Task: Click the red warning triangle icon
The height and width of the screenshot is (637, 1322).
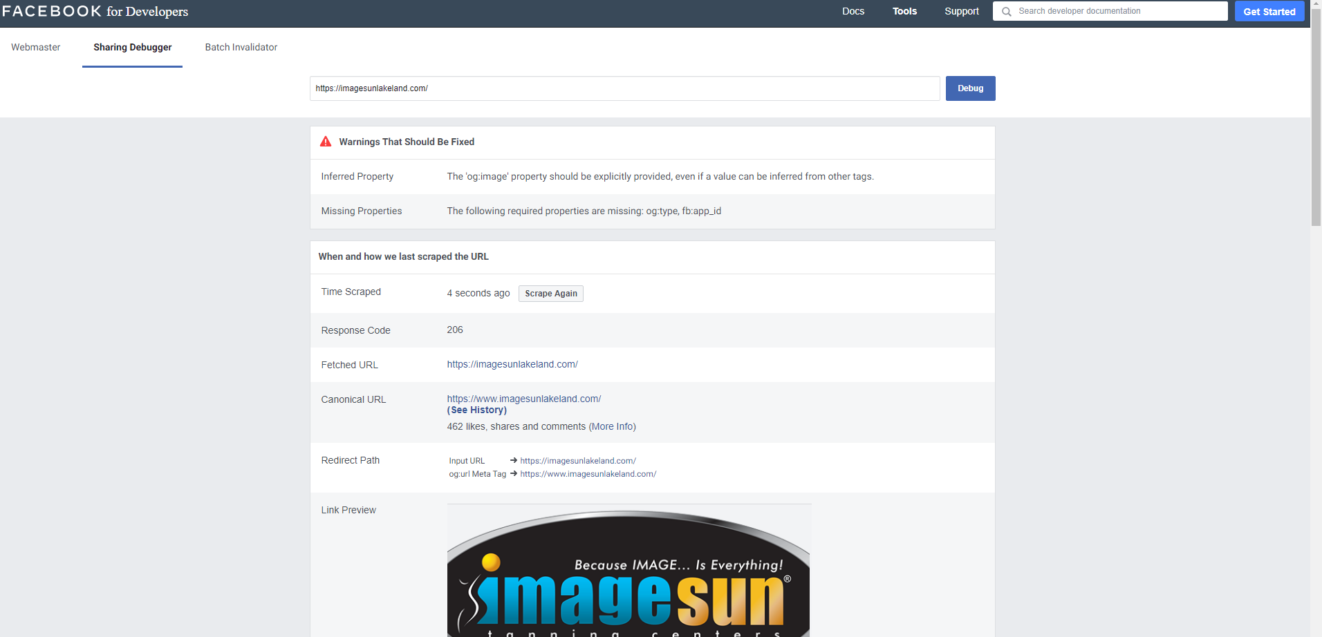Action: pos(326,142)
